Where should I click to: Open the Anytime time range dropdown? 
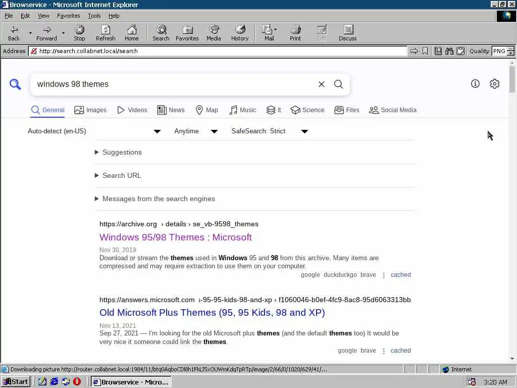pyautogui.click(x=196, y=131)
